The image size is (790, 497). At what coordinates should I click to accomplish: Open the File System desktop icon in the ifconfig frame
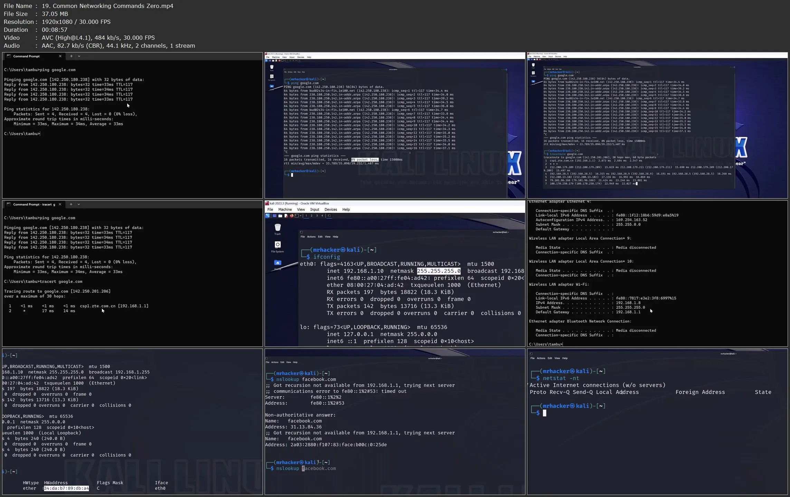point(277,247)
